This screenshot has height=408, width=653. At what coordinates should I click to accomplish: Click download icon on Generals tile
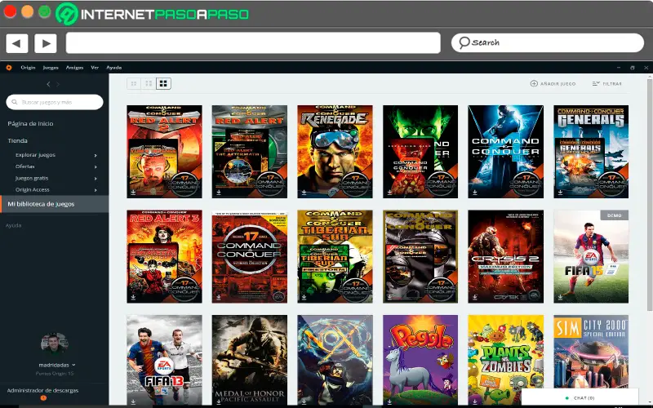click(560, 193)
